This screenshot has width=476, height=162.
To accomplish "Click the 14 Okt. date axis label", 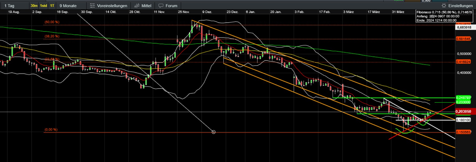I will tap(111, 12).
